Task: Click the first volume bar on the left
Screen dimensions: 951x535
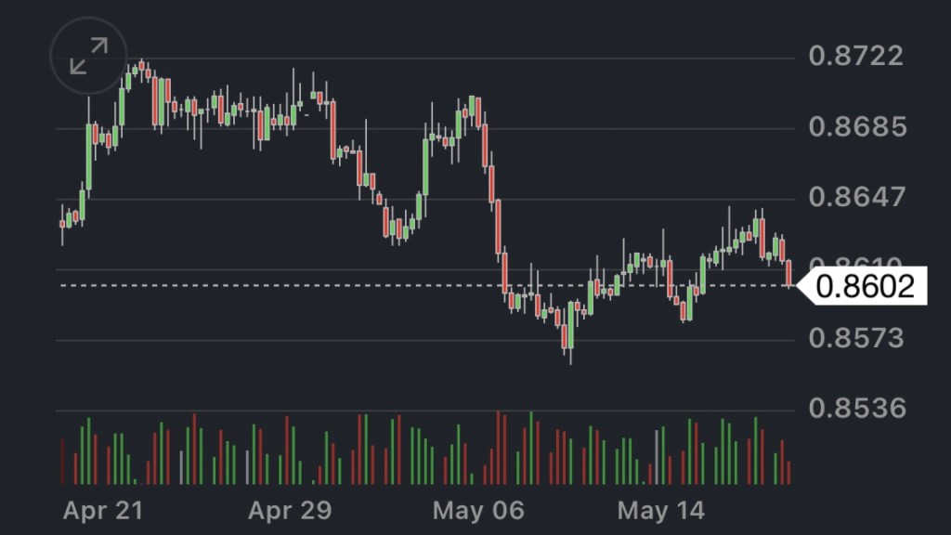Action: 62,461
